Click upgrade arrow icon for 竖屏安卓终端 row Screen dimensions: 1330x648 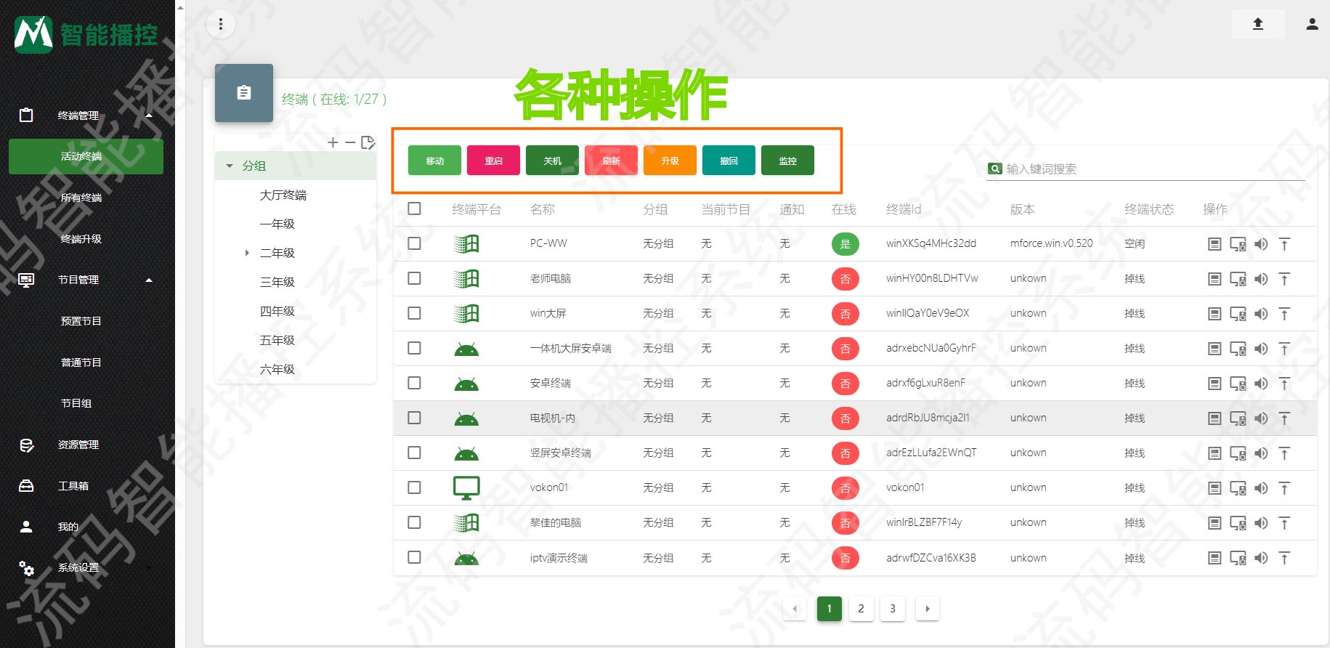1284,453
